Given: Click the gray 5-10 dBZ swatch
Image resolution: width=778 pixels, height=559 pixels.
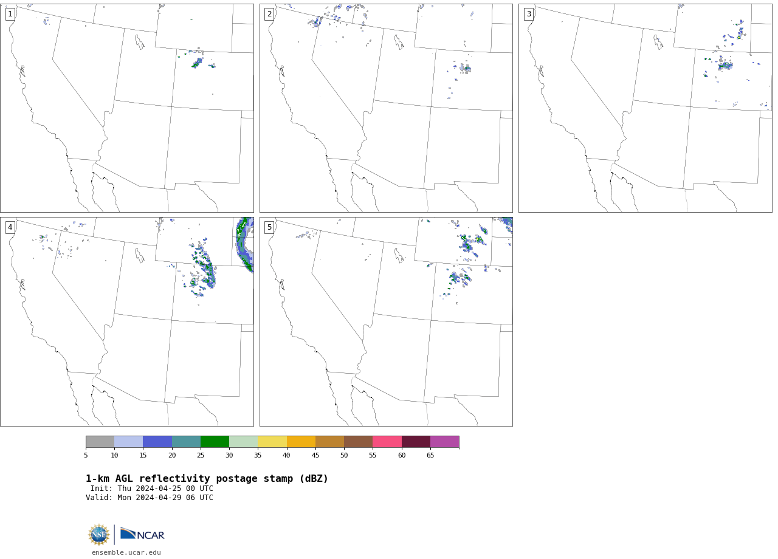Looking at the screenshot, I should (100, 442).
